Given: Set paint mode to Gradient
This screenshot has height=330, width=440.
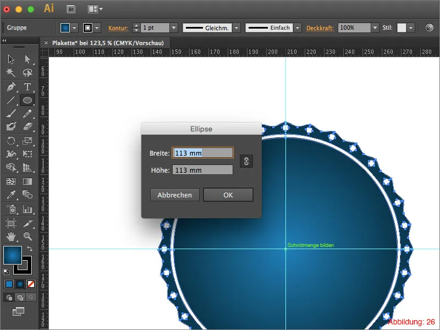Looking at the screenshot, I should pos(20,284).
